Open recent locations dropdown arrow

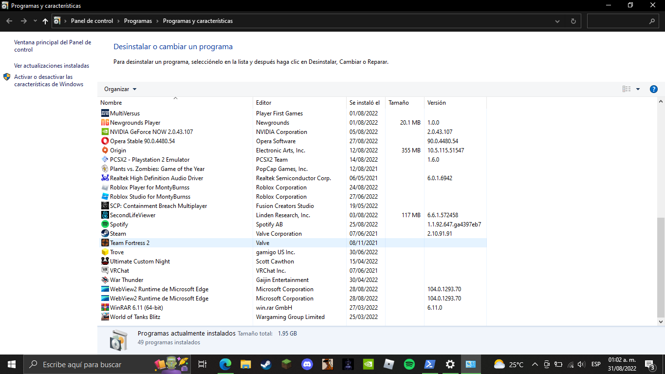[35, 21]
